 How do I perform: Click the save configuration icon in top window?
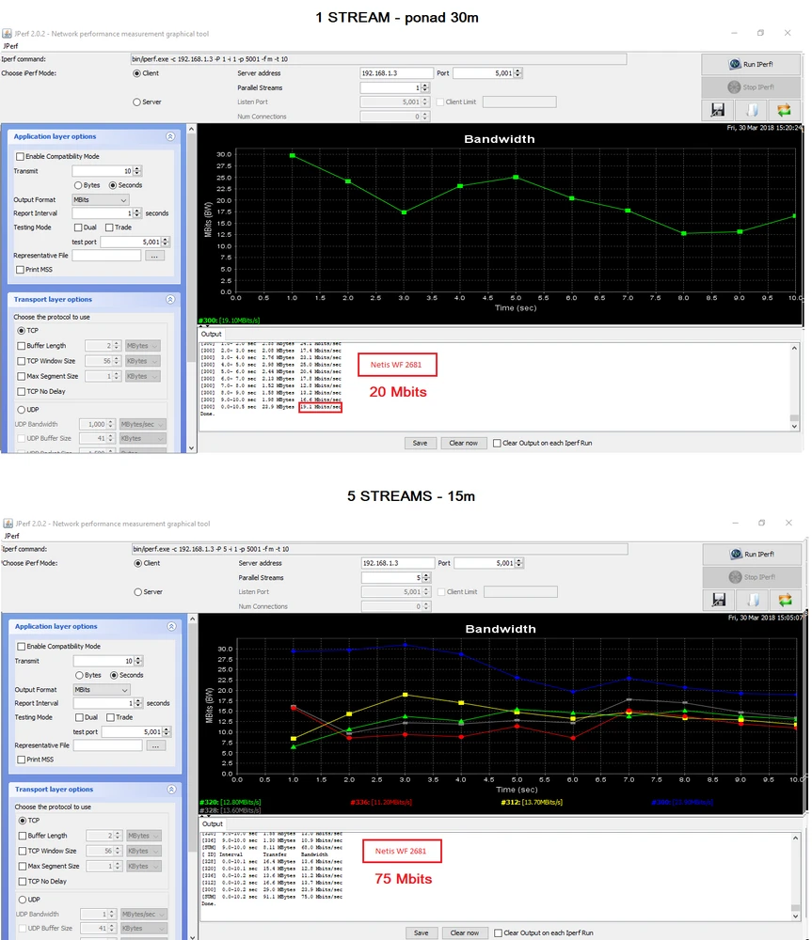pos(719,110)
